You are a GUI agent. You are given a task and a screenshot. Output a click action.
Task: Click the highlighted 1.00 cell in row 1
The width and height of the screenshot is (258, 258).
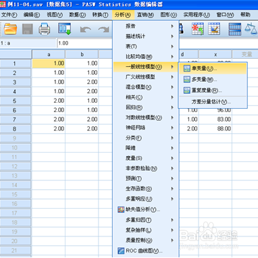pos(49,63)
